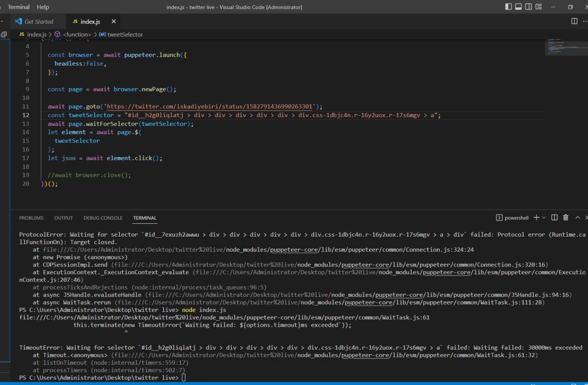Screen dimensions: 588x385
Task: Open the PROBLEMS panel tab
Action: [31, 218]
